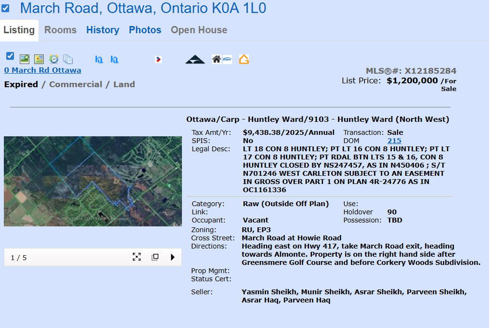Expand photo viewer to fullscreen
The width and height of the screenshot is (490, 328).
(x=137, y=257)
